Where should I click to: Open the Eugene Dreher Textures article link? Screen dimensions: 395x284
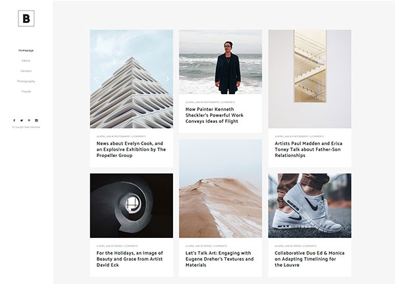[x=219, y=259]
